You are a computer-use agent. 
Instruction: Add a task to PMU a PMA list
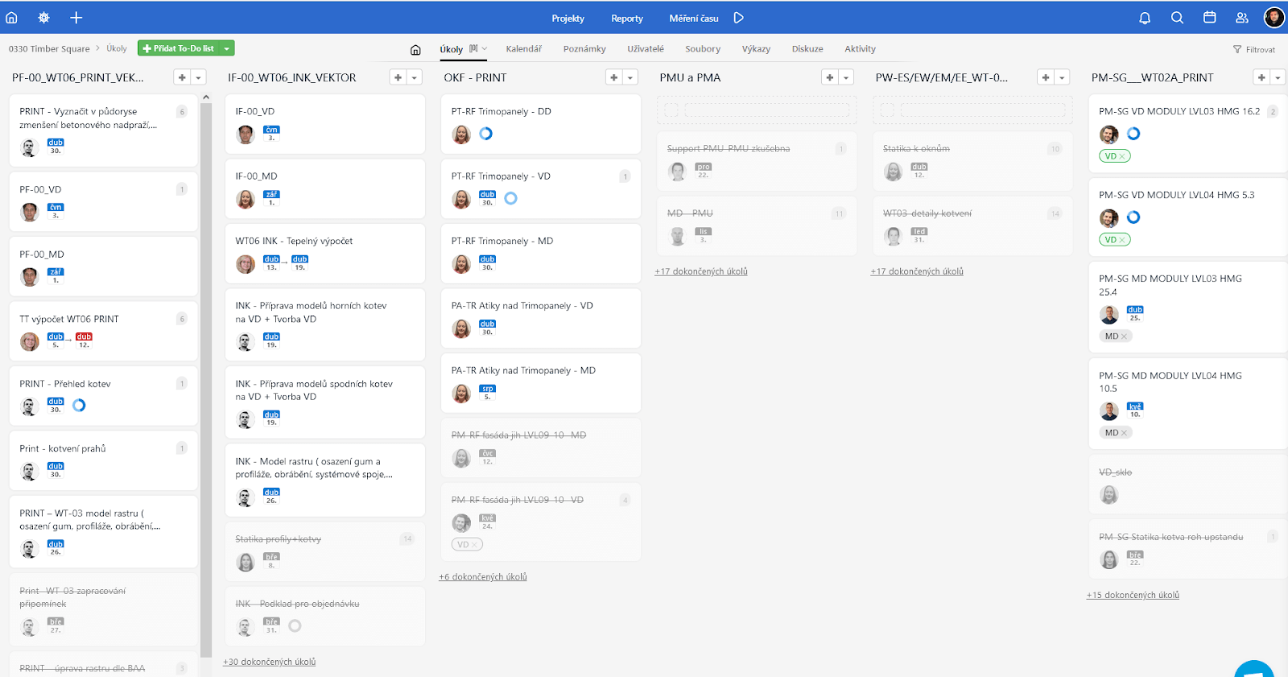(830, 77)
